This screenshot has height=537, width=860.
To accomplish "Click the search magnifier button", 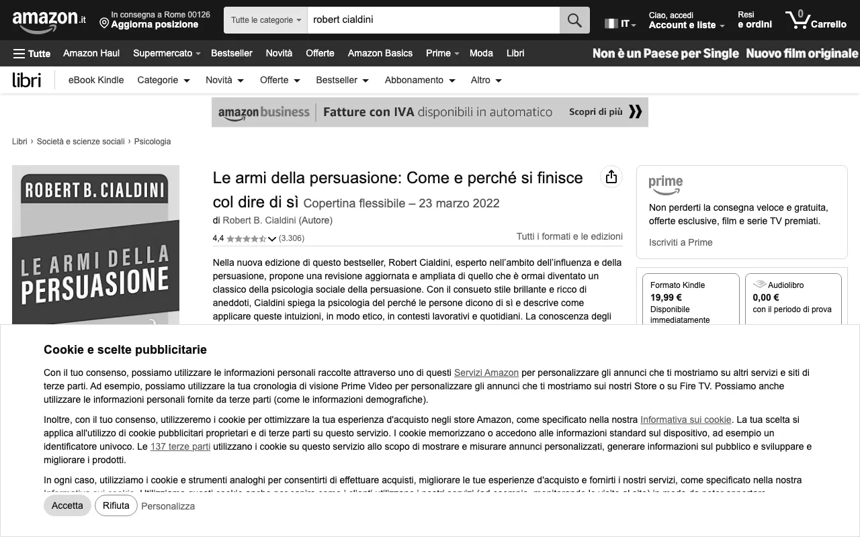I will [x=574, y=20].
